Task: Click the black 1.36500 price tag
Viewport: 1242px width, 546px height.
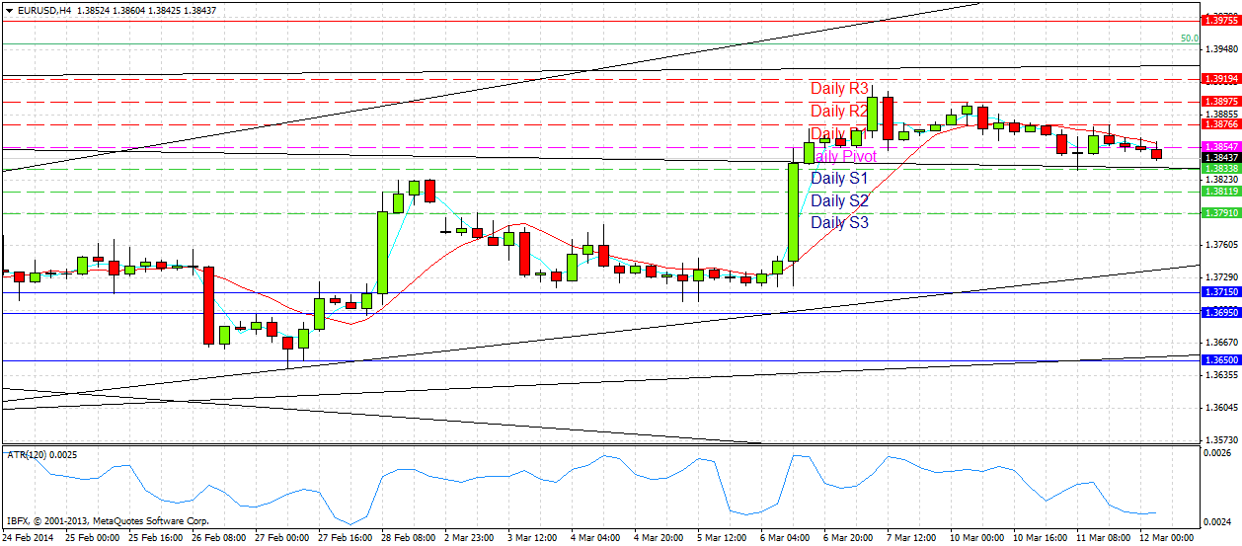Action: point(1220,360)
